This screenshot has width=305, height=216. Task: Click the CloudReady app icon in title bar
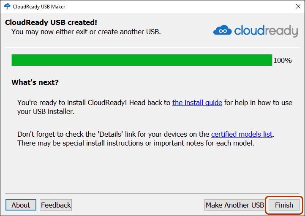point(7,6)
